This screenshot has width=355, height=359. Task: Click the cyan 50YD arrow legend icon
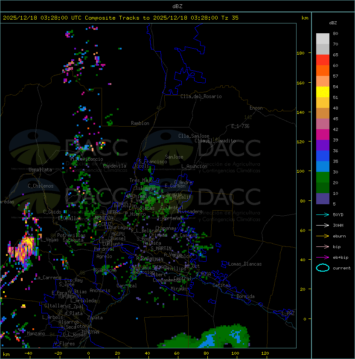pos(323,214)
